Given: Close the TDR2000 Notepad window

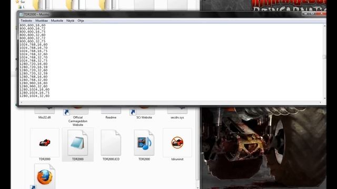Looking at the screenshot, I should tap(322, 14).
